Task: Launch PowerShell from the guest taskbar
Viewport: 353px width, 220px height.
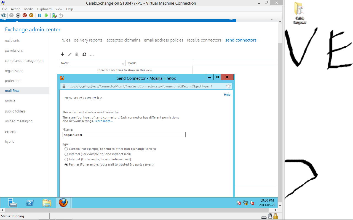Action: click(x=30, y=203)
